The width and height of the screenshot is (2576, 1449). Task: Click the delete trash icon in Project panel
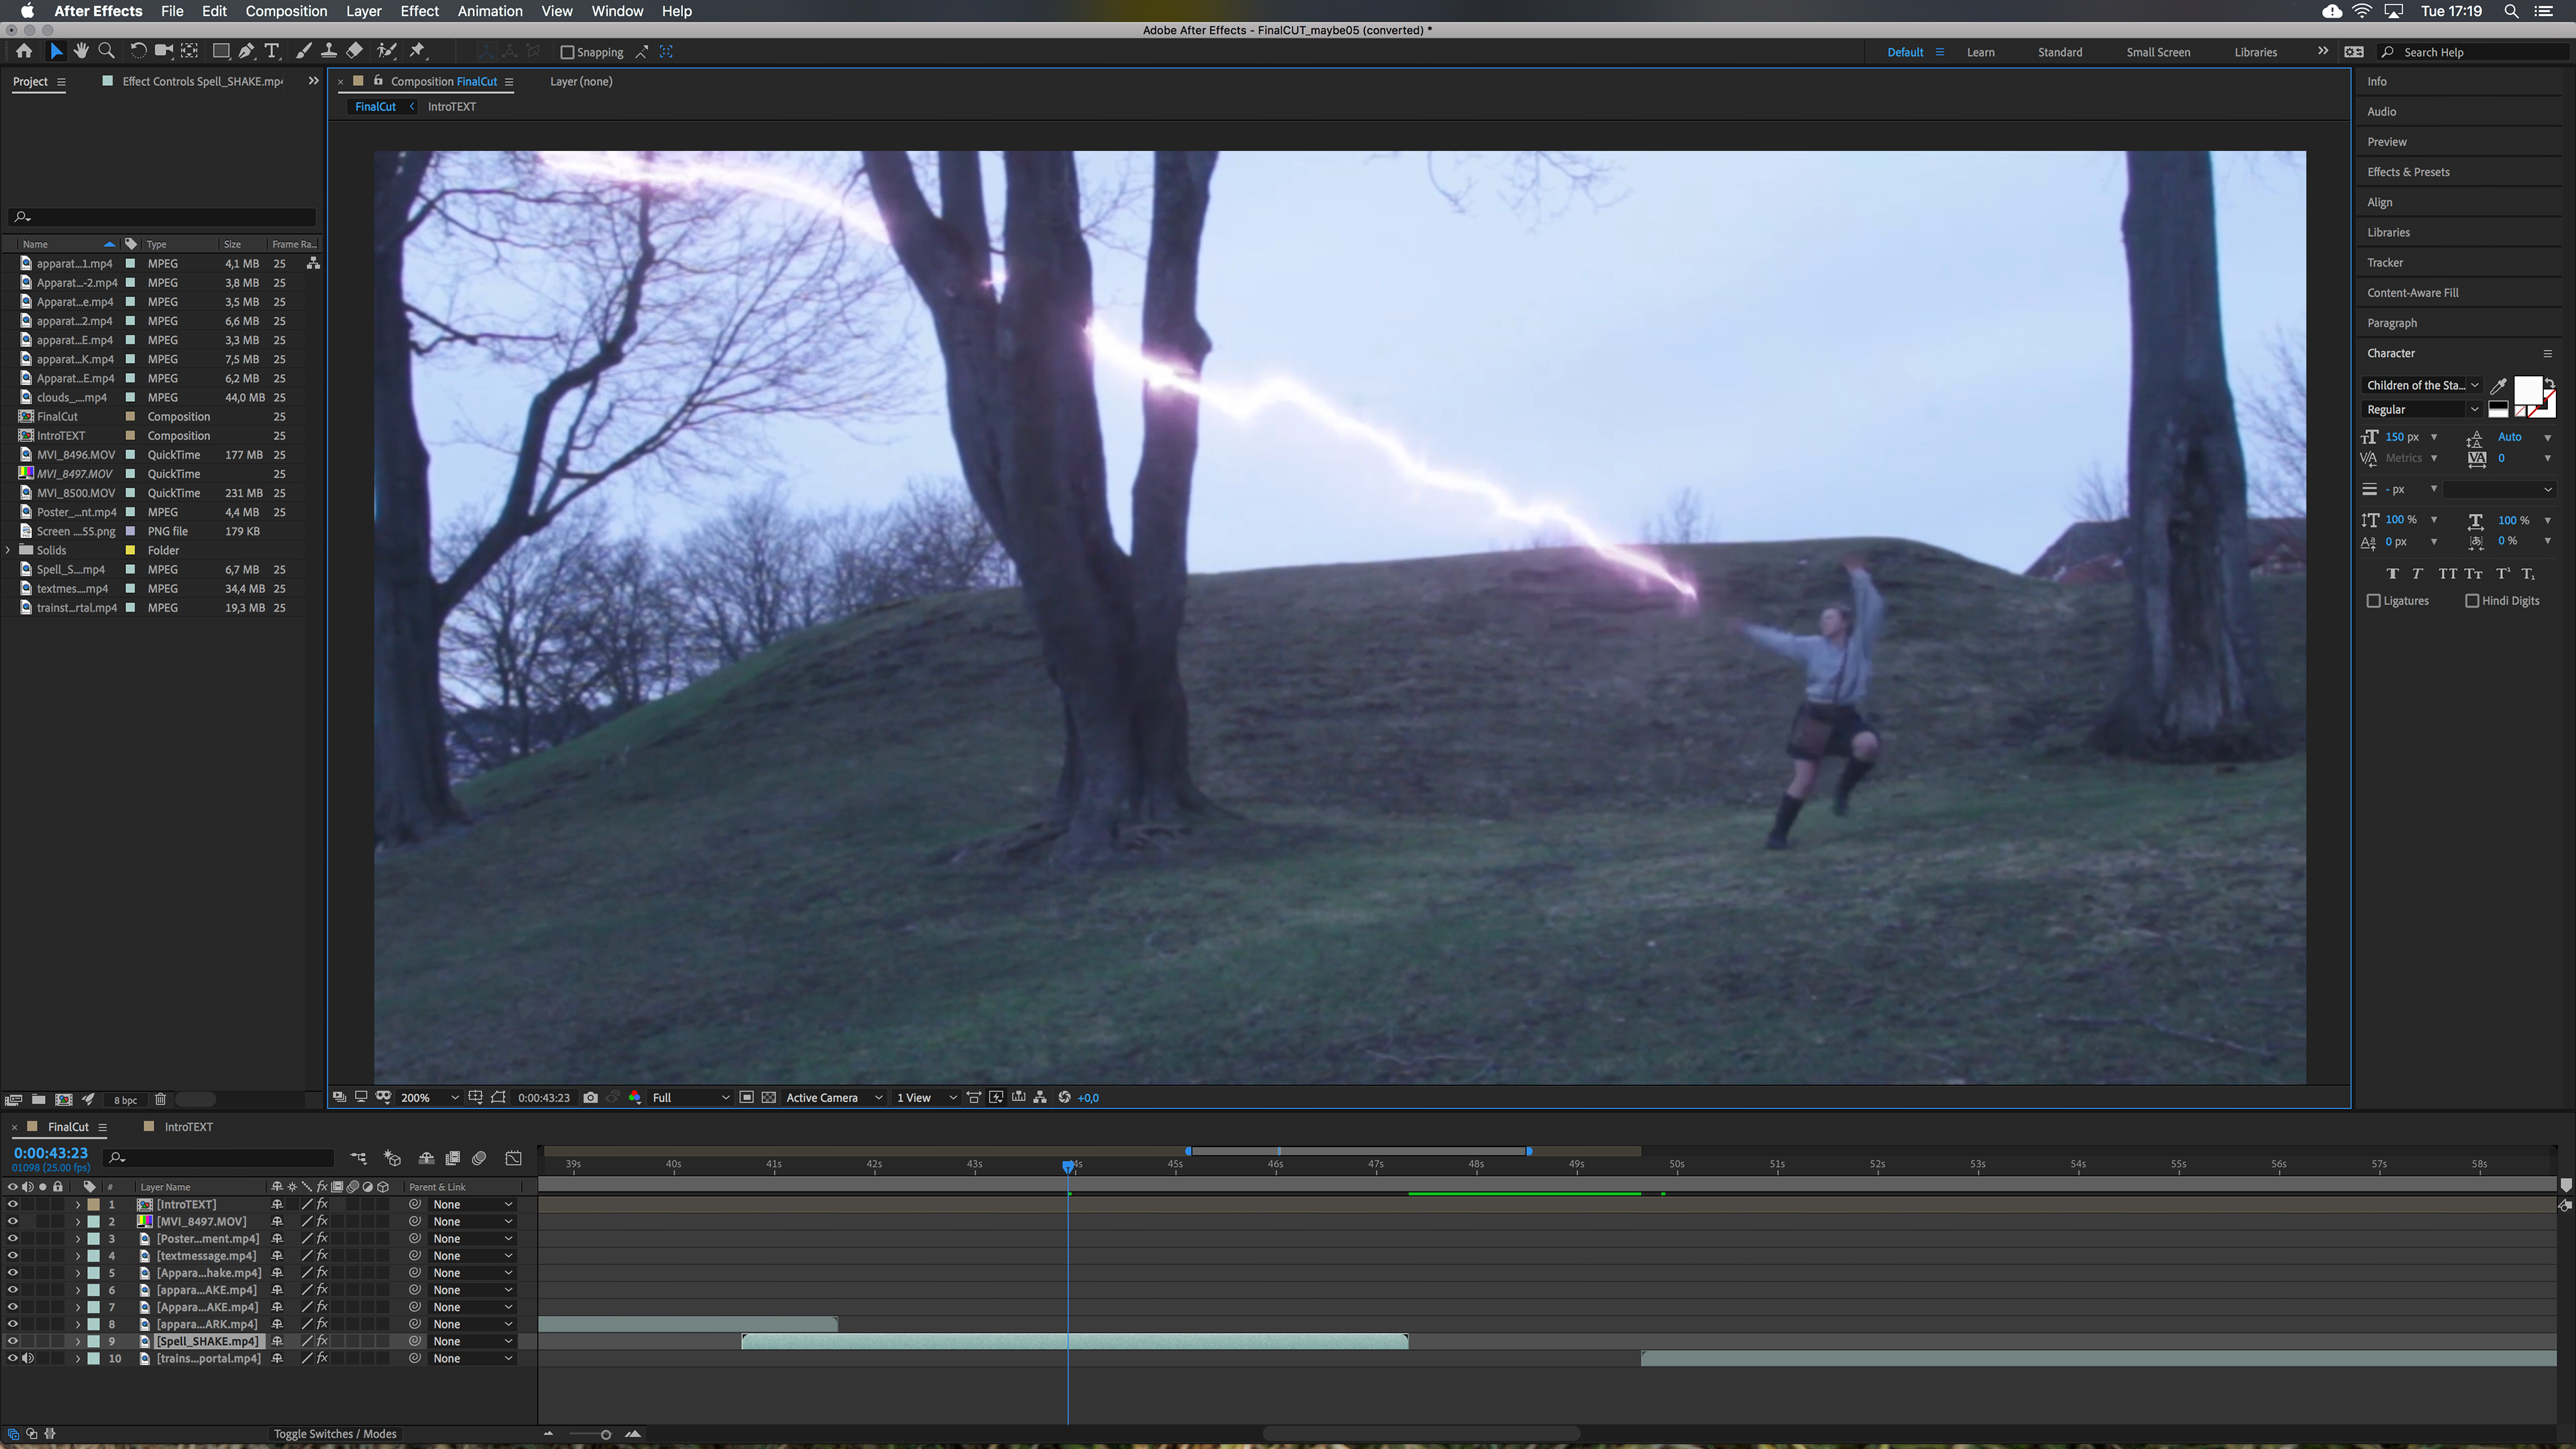coord(160,1099)
